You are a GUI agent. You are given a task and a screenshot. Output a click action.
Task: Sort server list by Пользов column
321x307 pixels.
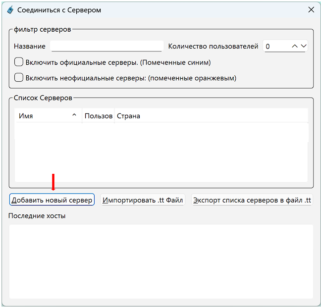(x=98, y=116)
